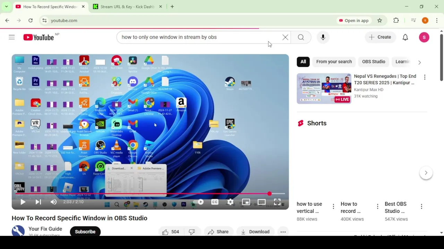Screen dimensions: 444x249
Task: Skip to the next video
Action: pyautogui.click(x=38, y=202)
